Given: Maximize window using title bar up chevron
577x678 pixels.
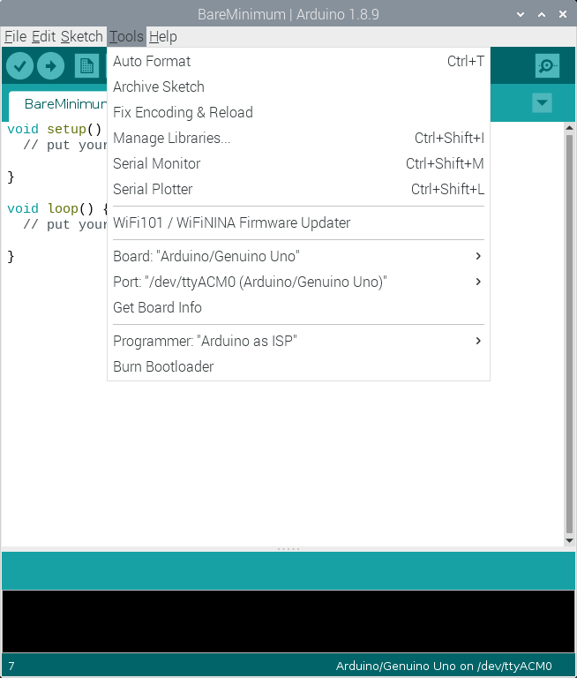Looking at the screenshot, I should click(541, 14).
